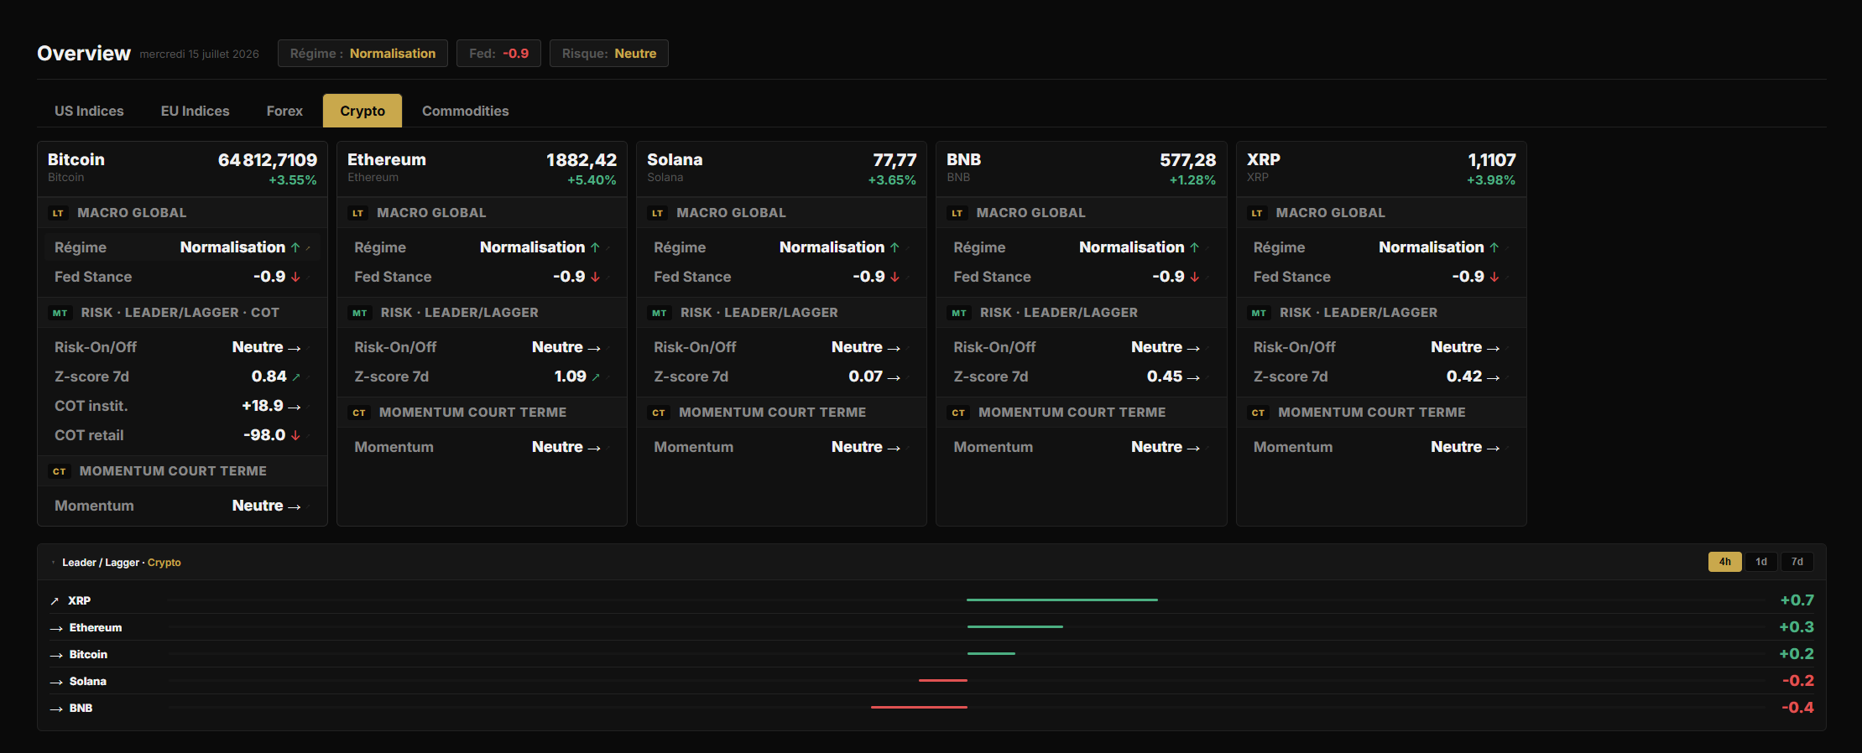Screen dimensions: 1862x753
Task: Click the LT badge in Bitcoin card
Action: (x=58, y=213)
